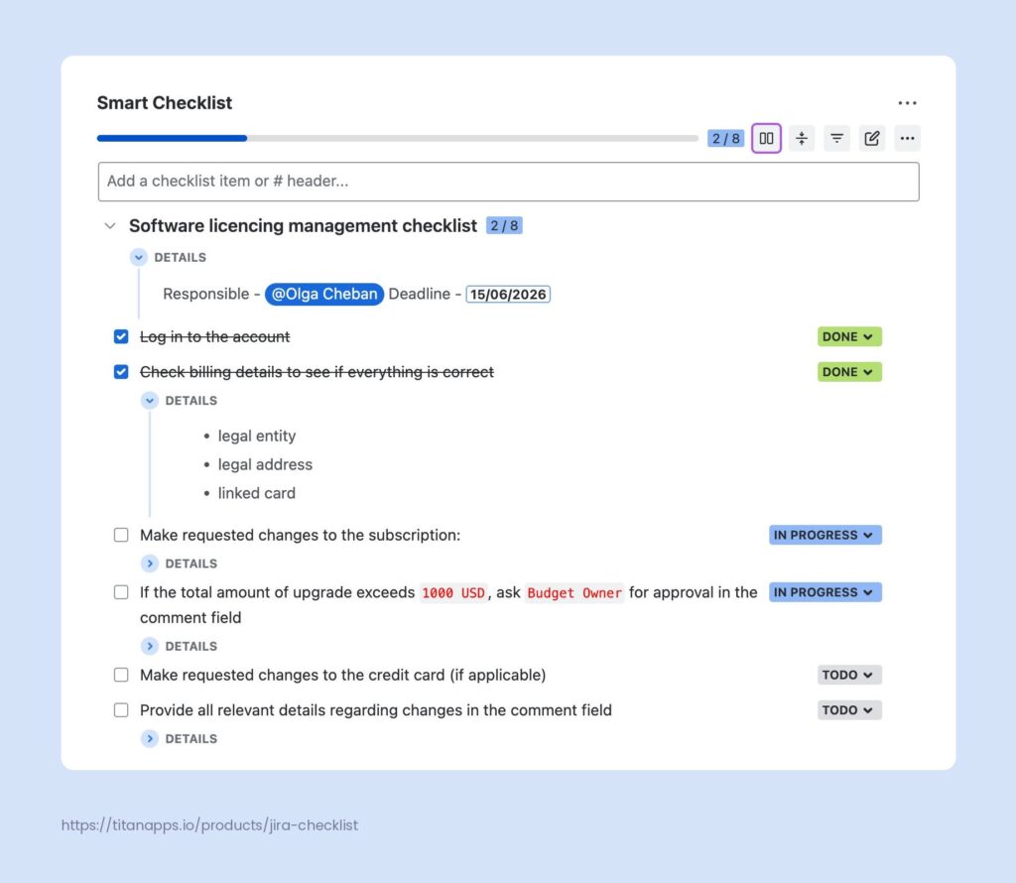Check the Make requested changes to the subscription item
Viewport: 1016px width, 883px height.
pos(121,535)
